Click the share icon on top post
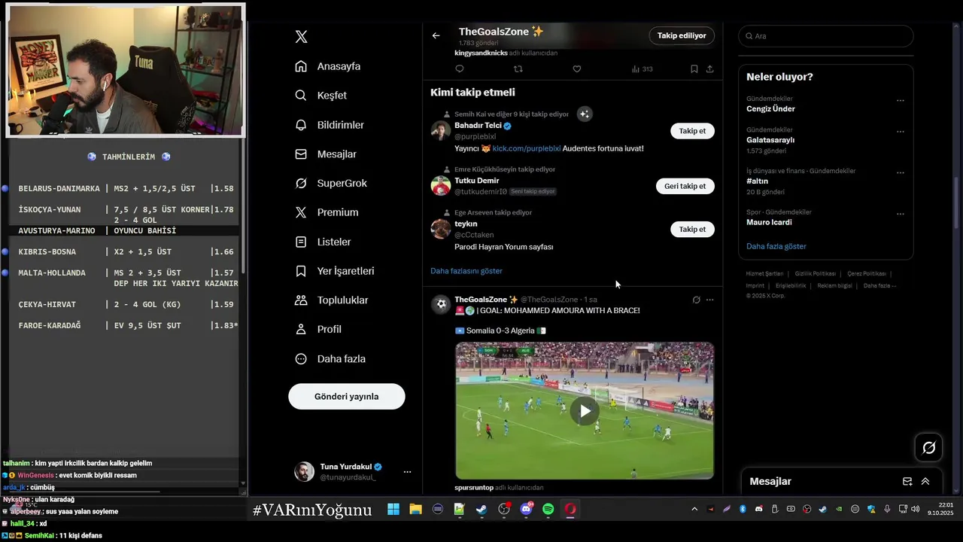Viewport: 963px width, 542px height. (x=709, y=69)
